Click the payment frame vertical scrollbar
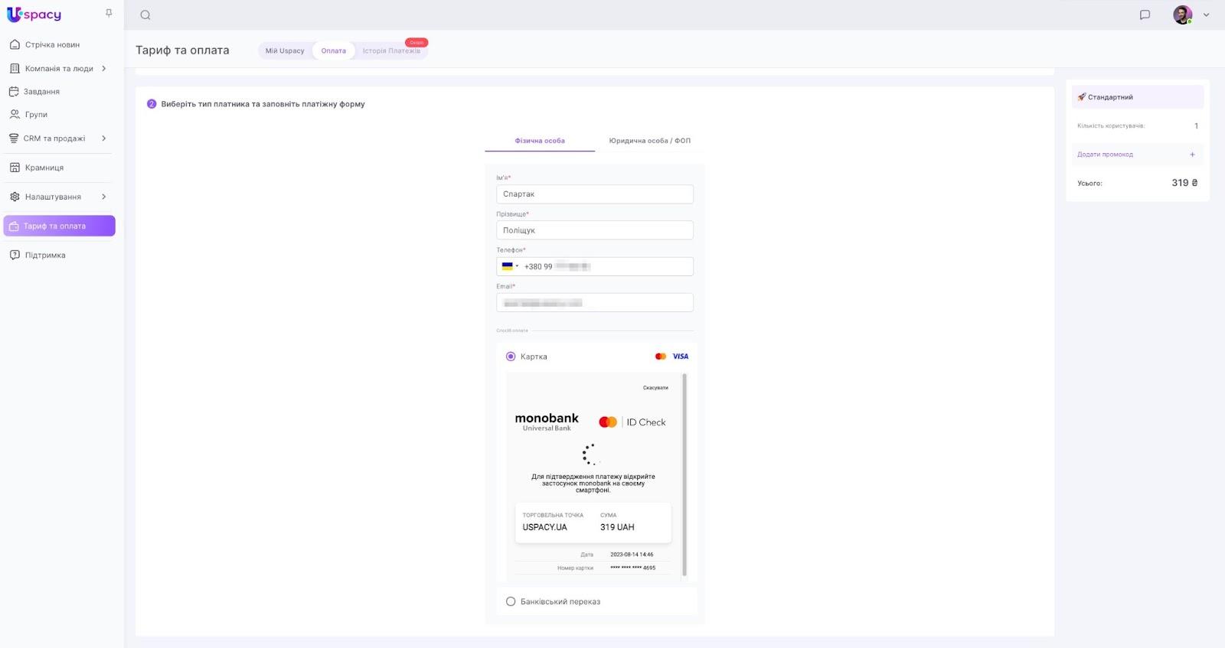 [684, 474]
